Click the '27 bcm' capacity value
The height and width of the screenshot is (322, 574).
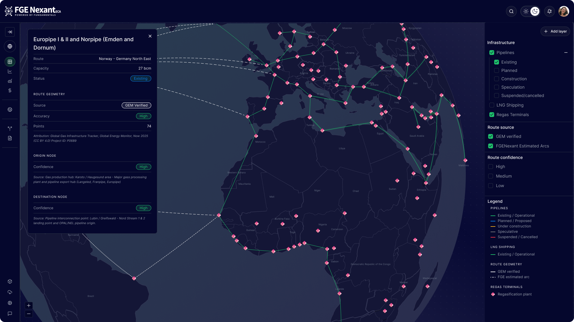[145, 68]
